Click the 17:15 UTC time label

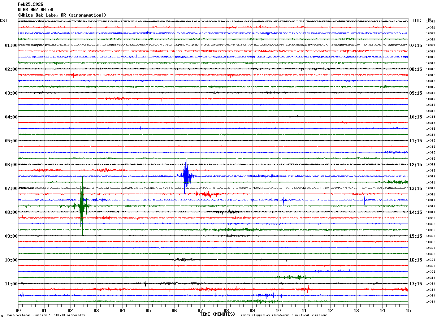416,284
